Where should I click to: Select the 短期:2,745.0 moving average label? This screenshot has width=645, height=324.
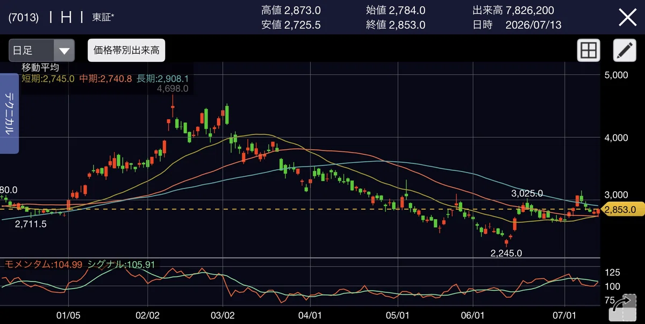click(48, 78)
